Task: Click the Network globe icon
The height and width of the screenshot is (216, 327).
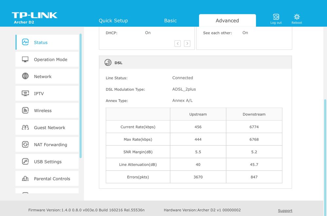Action: click(x=25, y=76)
